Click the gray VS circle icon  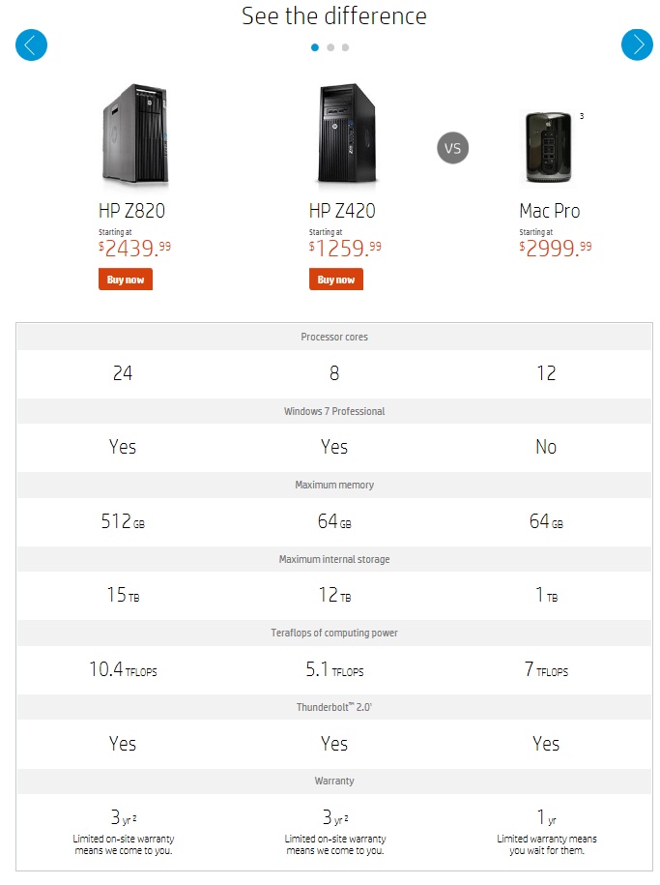click(452, 148)
